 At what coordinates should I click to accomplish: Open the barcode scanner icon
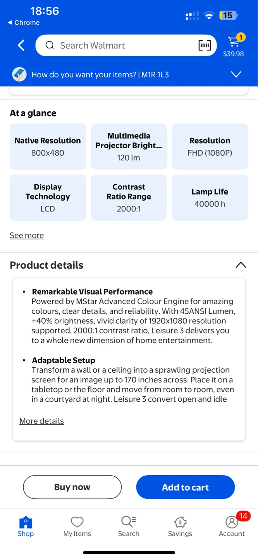coord(205,45)
